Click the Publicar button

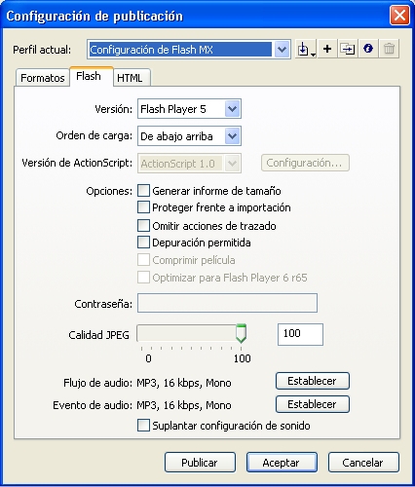click(200, 463)
